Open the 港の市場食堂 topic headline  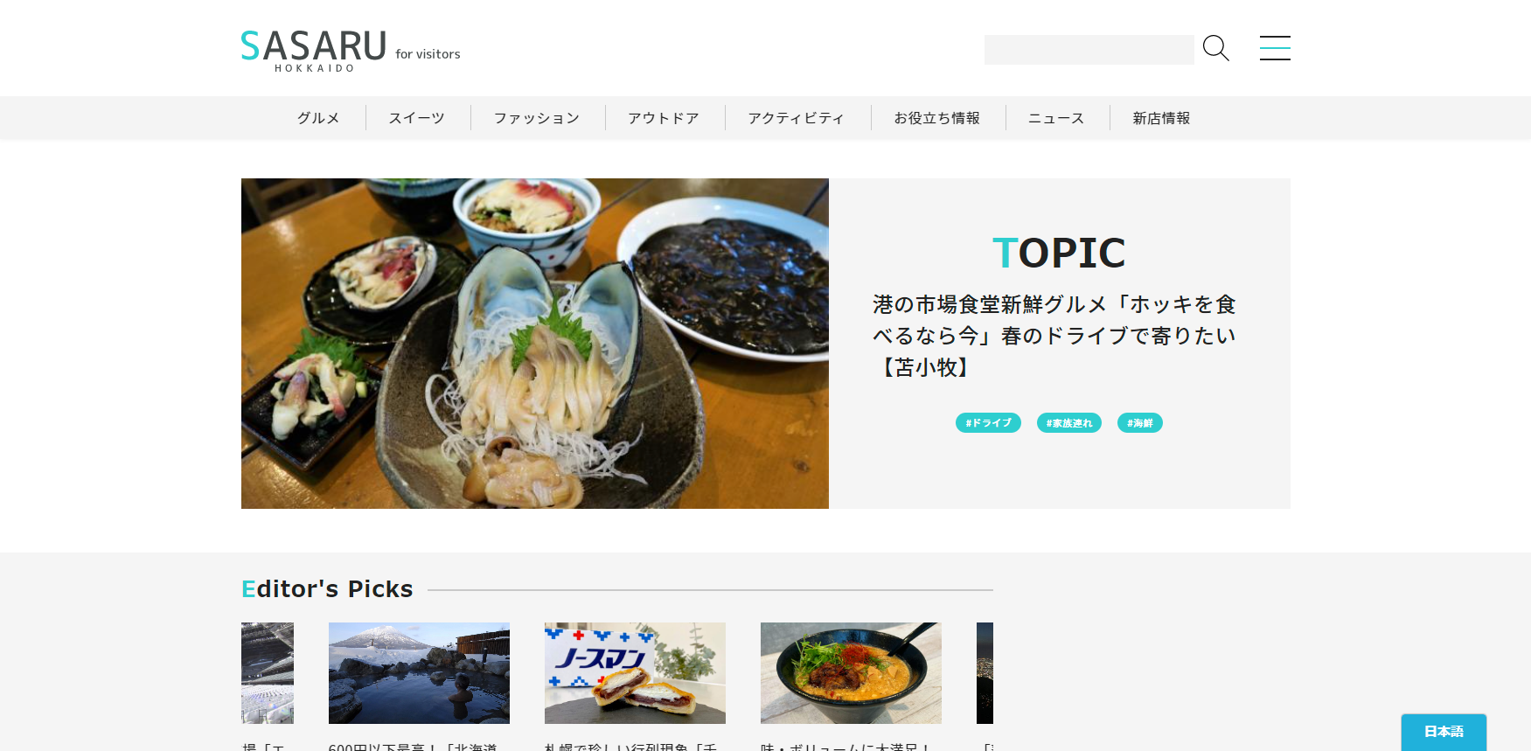pyautogui.click(x=1054, y=336)
